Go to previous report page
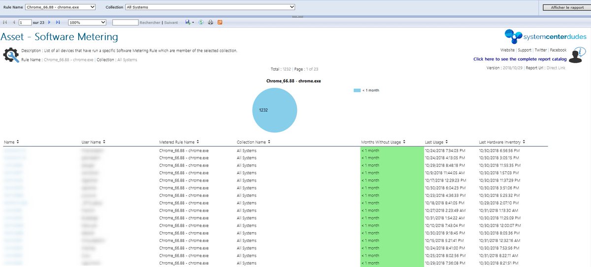 tap(14, 22)
